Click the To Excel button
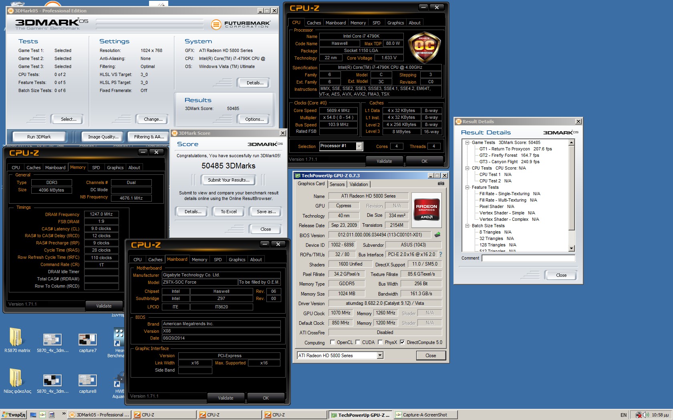 228,212
